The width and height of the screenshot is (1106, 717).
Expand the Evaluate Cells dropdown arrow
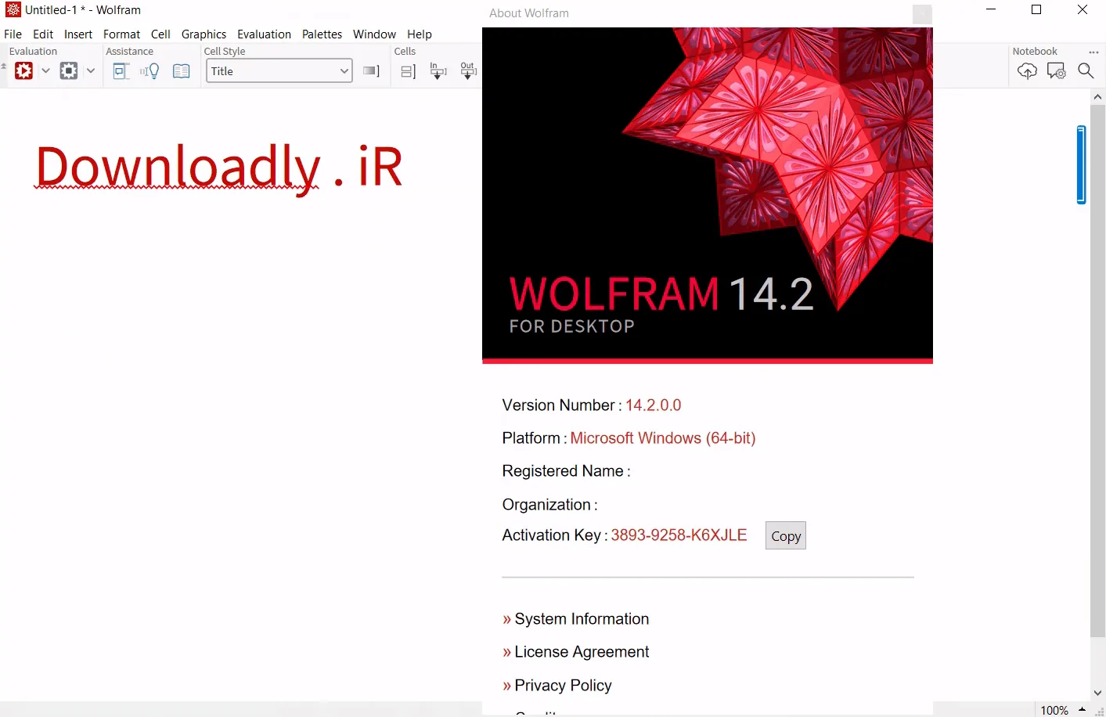pyautogui.click(x=45, y=70)
